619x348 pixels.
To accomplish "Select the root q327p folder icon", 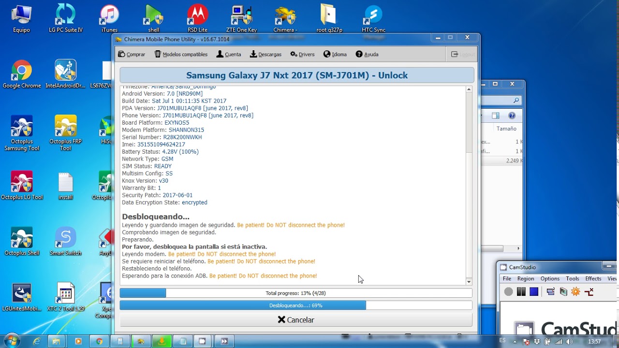I will coord(329,18).
